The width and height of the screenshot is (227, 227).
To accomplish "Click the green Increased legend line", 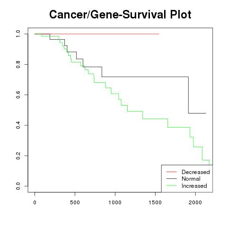I will (x=172, y=185).
